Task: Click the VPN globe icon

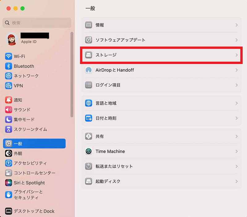Action: [x=9, y=86]
